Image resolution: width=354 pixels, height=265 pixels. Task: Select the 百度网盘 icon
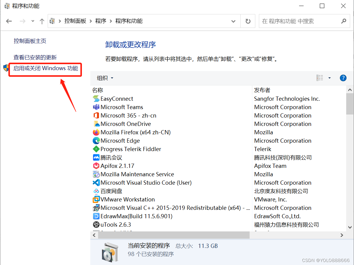[96, 191]
